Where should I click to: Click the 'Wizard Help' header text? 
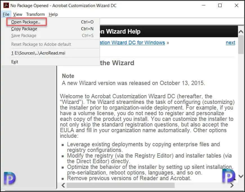coord(123,31)
